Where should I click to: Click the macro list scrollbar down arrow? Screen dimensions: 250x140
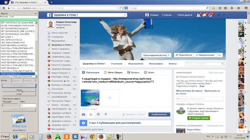tap(36, 76)
